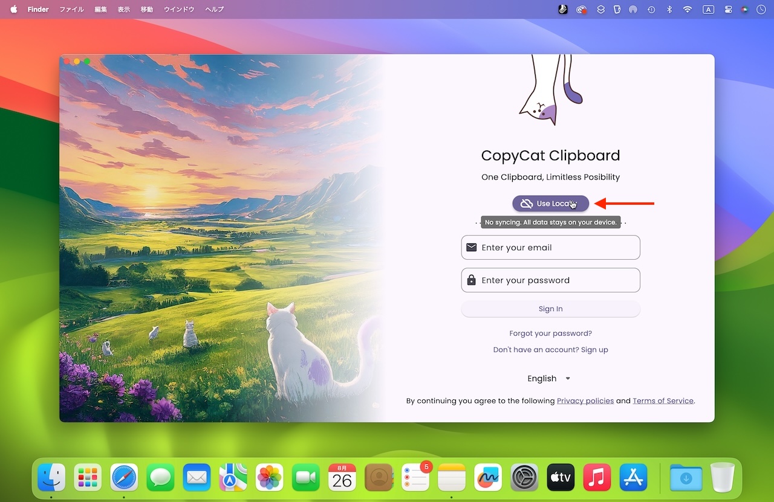The width and height of the screenshot is (774, 502).
Task: Open the Forgot your password link
Action: click(550, 333)
